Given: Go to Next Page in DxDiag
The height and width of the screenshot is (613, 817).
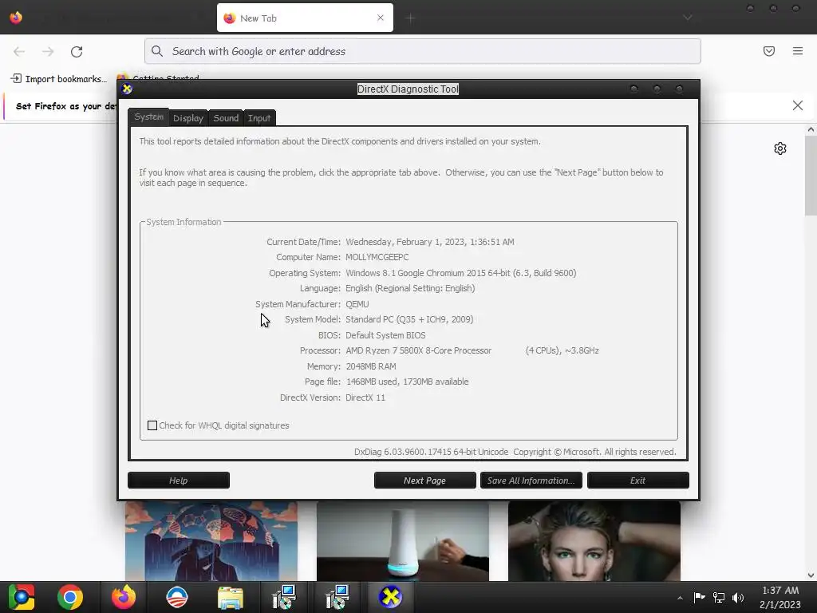Looking at the screenshot, I should [x=424, y=480].
